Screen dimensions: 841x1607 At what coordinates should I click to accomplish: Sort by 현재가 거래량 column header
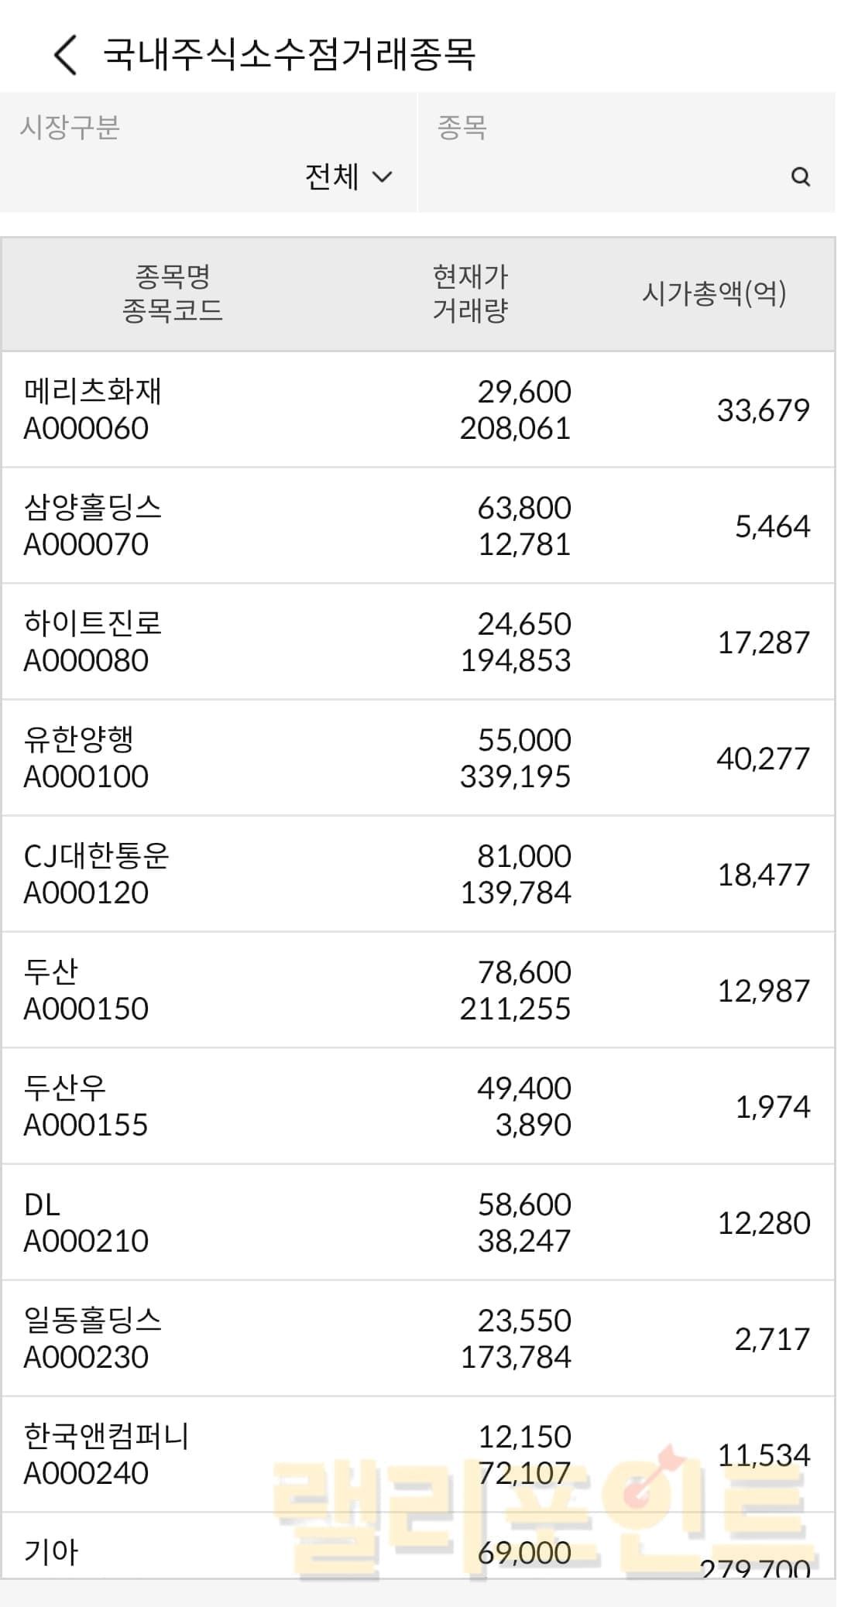470,293
